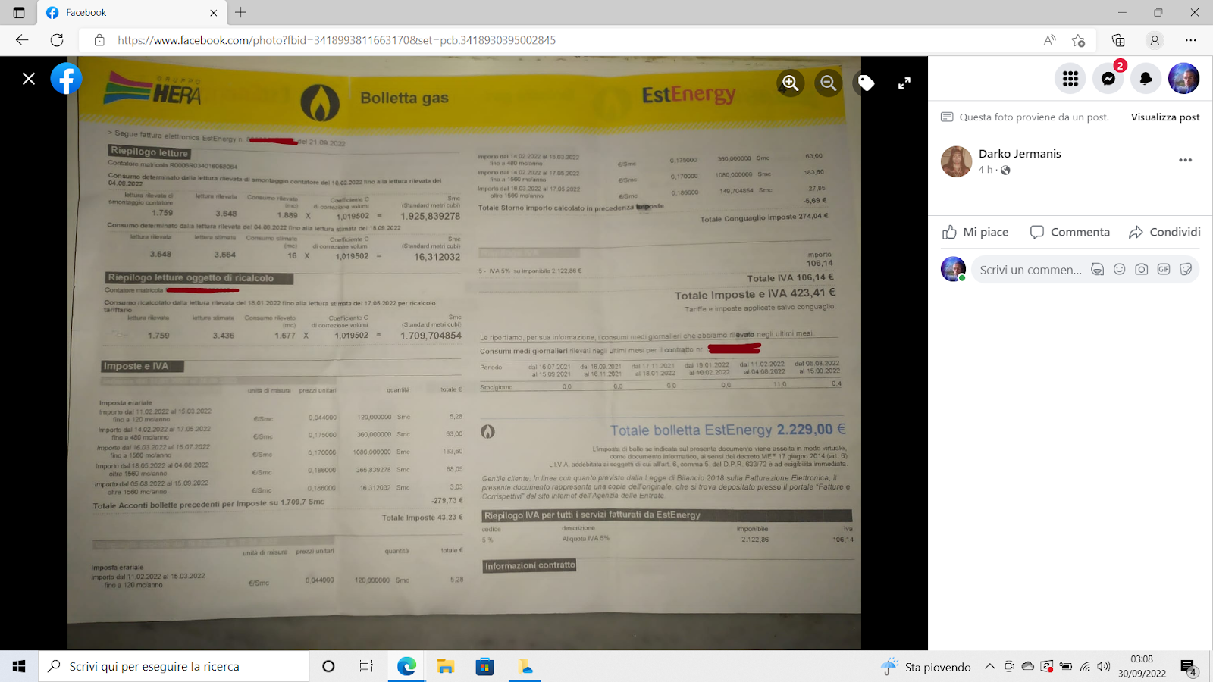Open the post privacy globe icon
1213x682 pixels.
tap(1005, 170)
